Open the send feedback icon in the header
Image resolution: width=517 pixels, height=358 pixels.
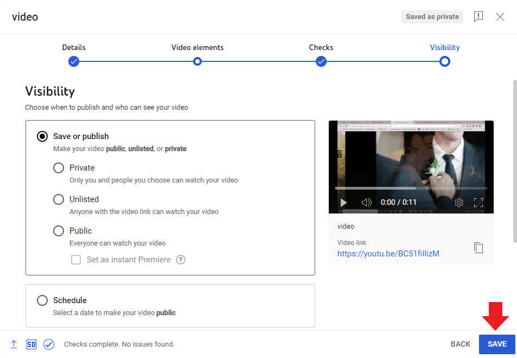[x=478, y=17]
